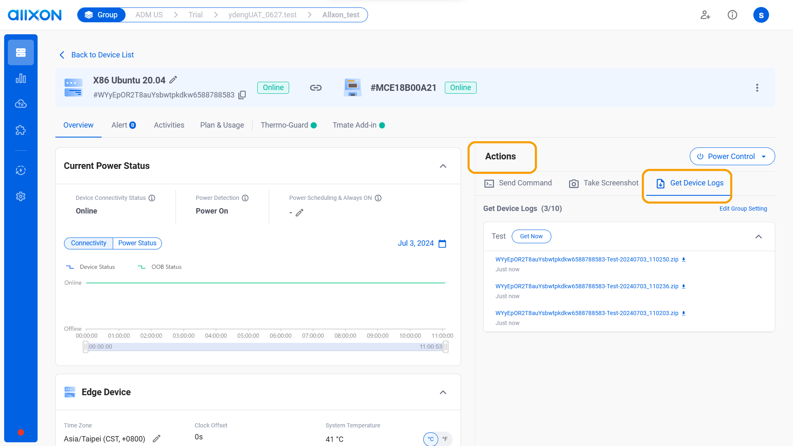The height and width of the screenshot is (446, 793).
Task: Open the Power Control dropdown
Action: coord(732,157)
